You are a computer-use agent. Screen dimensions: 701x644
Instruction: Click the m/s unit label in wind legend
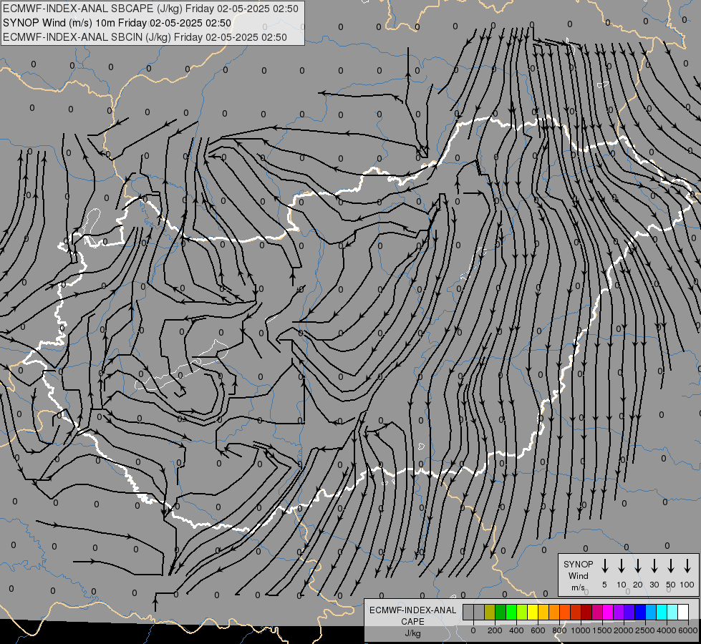point(578,587)
